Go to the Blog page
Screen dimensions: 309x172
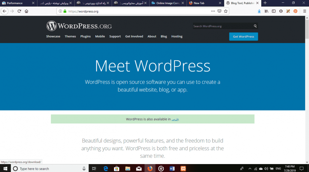[x=164, y=36]
